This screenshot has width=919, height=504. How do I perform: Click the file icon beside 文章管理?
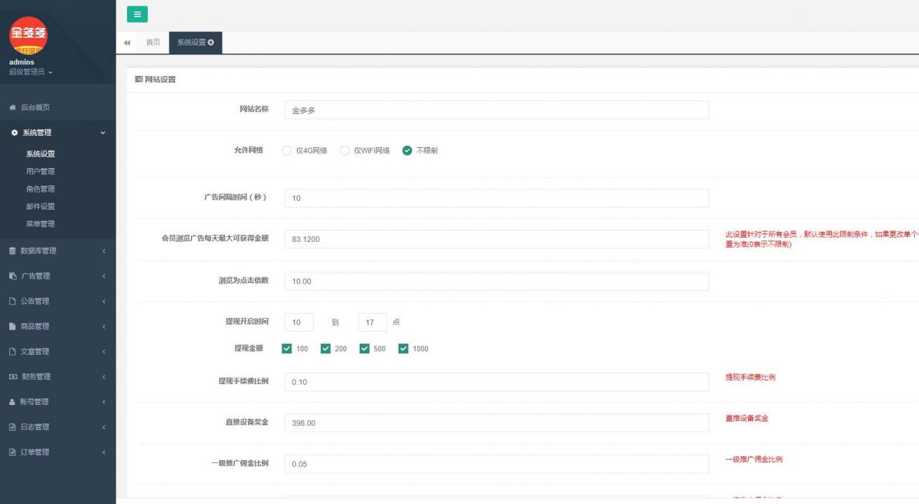[x=12, y=352]
